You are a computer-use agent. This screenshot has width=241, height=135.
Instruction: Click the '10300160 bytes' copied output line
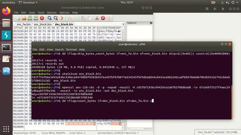[x=83, y=67]
